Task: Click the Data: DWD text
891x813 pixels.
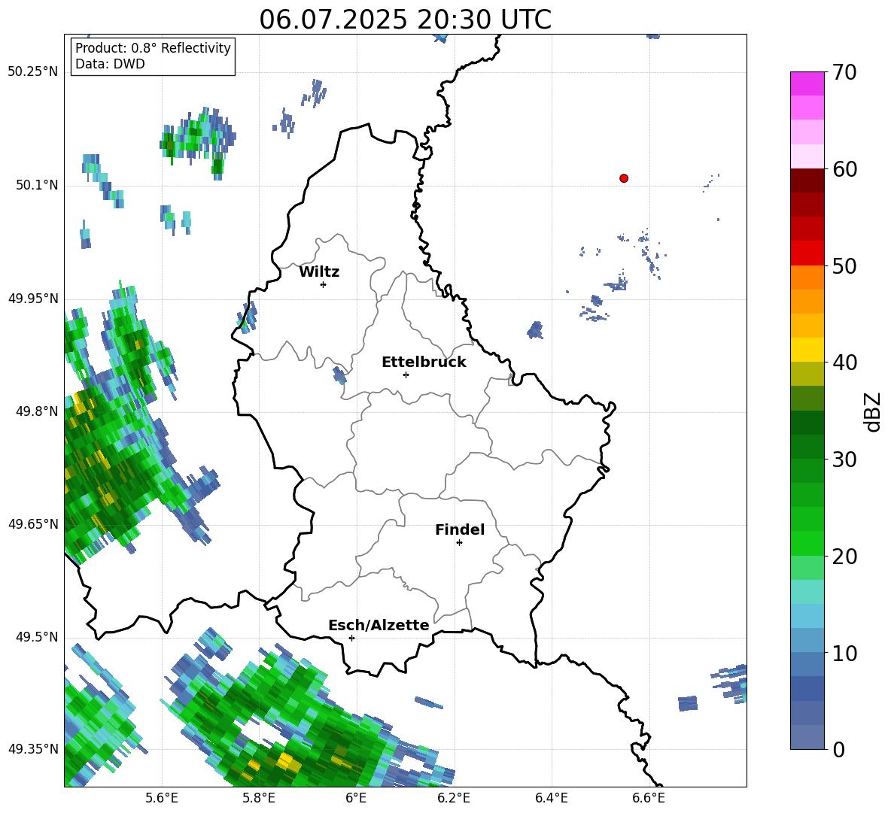Action: [110, 64]
